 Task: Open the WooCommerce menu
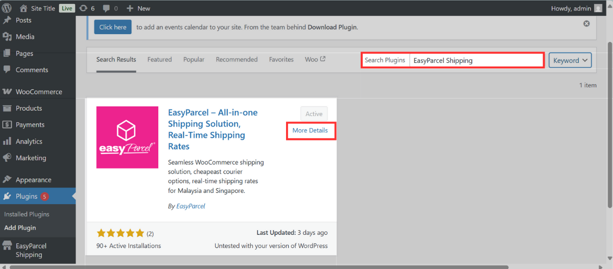point(39,92)
